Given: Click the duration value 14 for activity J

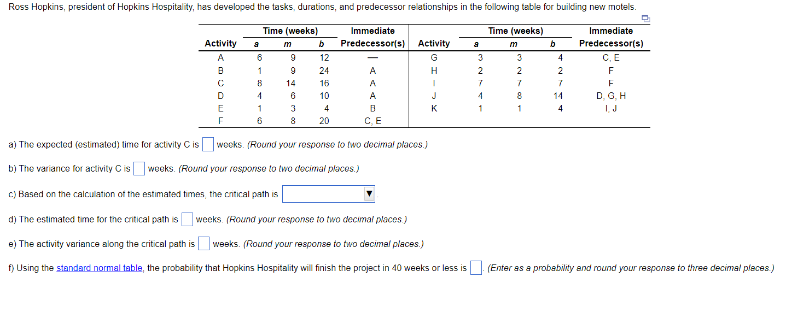Looking at the screenshot, I should pos(560,96).
